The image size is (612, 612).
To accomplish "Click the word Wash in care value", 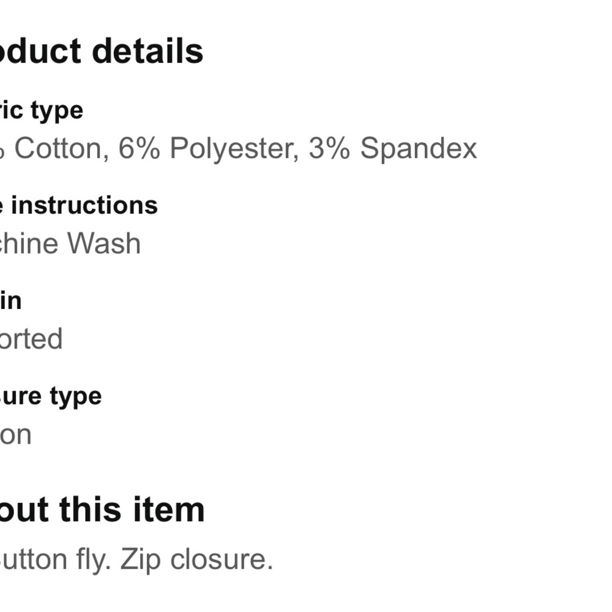I will [104, 244].
